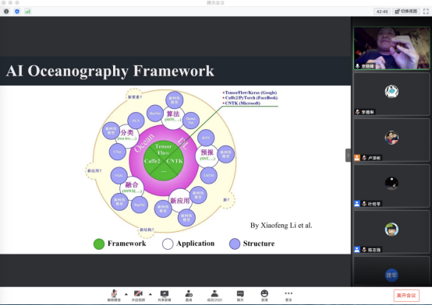The height and width of the screenshot is (305, 432).
Task: Select the active speaker video thumbnail
Action: (391, 48)
